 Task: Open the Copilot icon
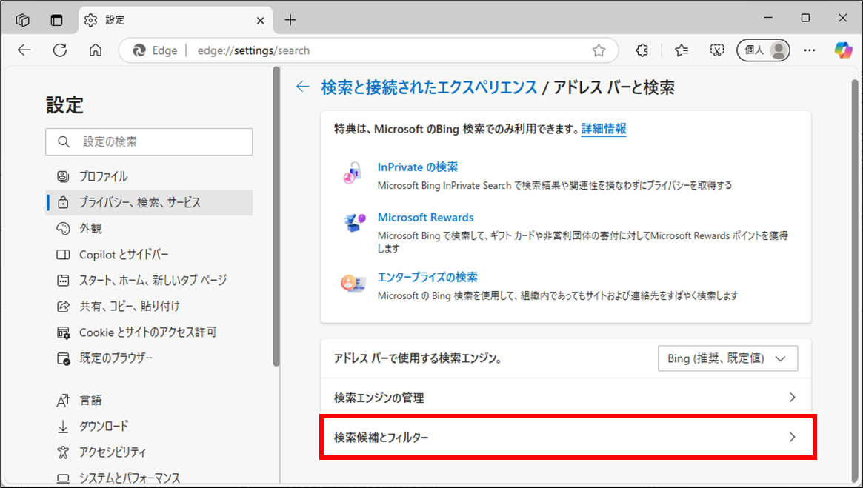coord(843,50)
